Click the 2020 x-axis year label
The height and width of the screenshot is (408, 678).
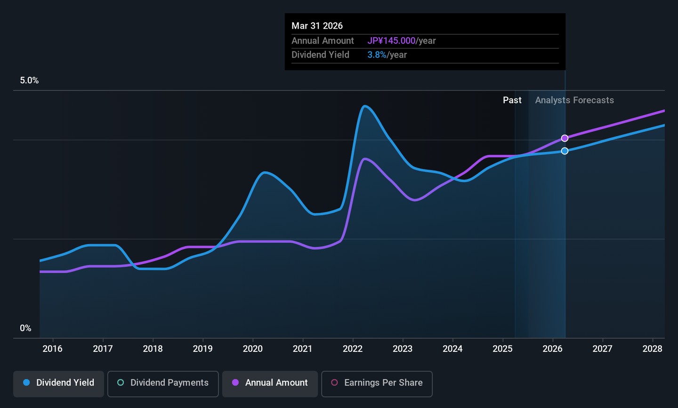click(x=253, y=349)
